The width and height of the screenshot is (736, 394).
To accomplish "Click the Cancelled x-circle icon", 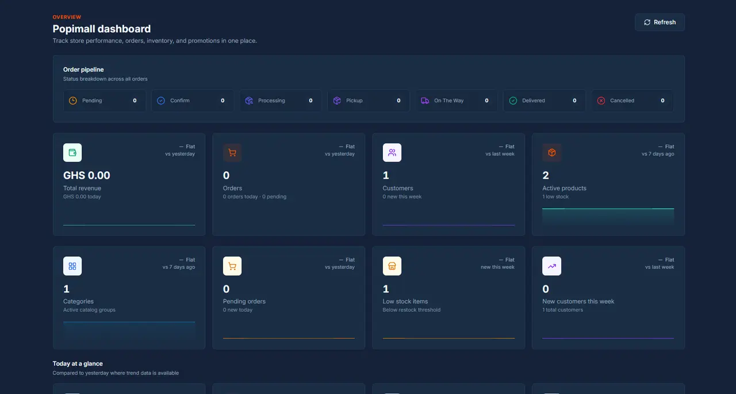I will (x=601, y=101).
